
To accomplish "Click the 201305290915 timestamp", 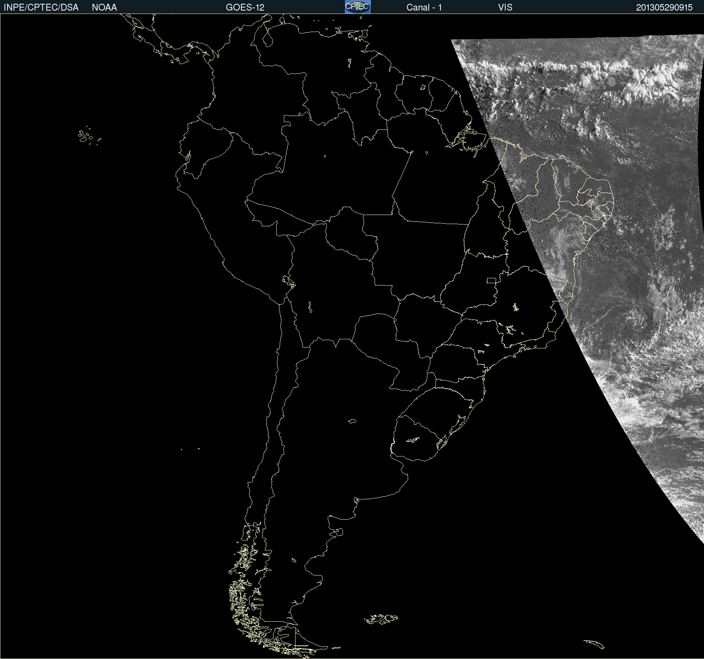I will pyautogui.click(x=664, y=8).
